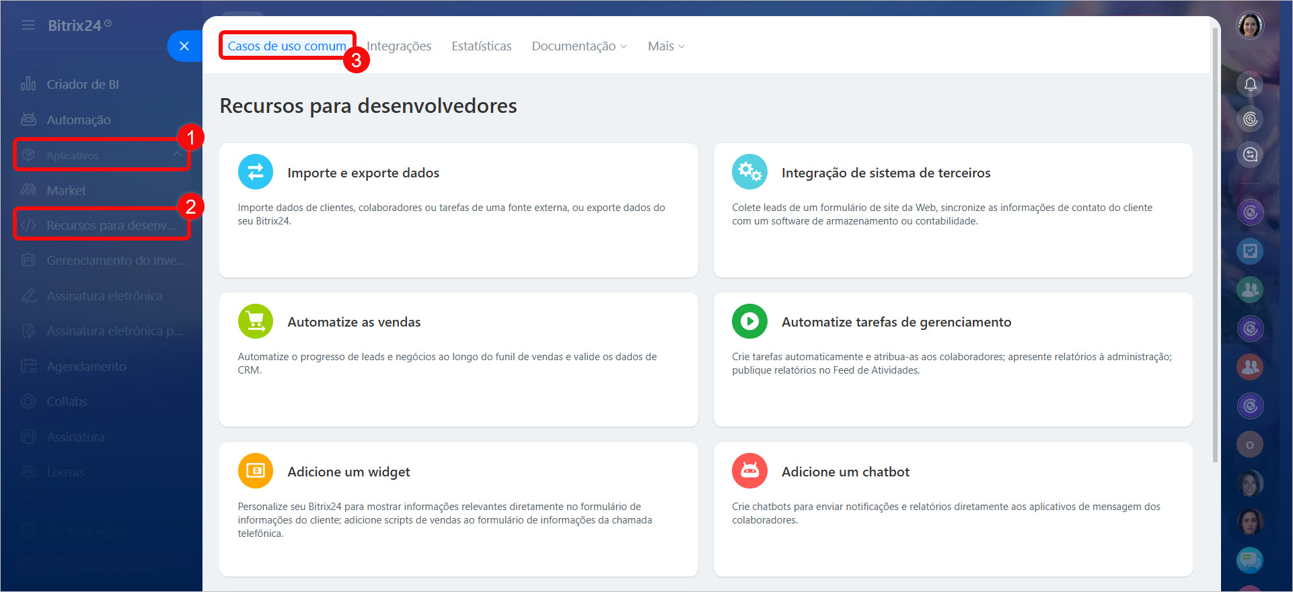1293x592 pixels.
Task: Open the chat bubble icon at bottom right
Action: pyautogui.click(x=1250, y=560)
